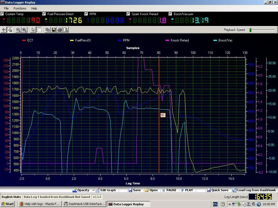Click the Fuel Pressure readout 1726
This screenshot has width=278, height=208.
click(74, 21)
